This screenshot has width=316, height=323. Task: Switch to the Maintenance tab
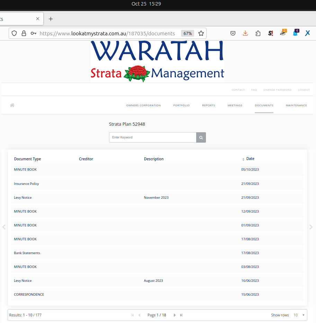click(296, 105)
